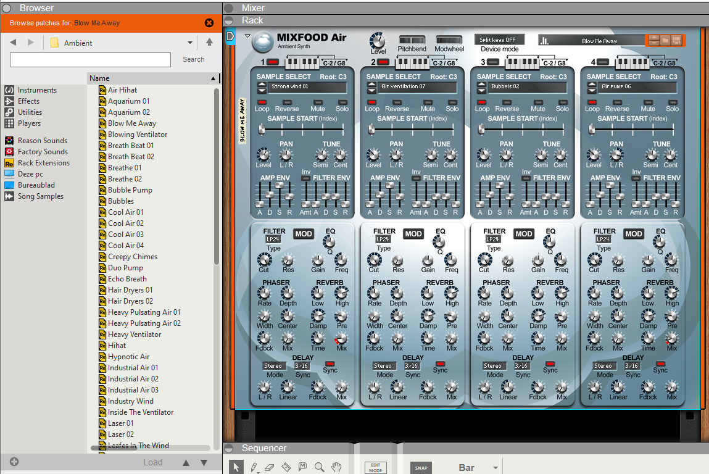709x474 pixels.
Task: Mute the Bubbels 02 sample layer
Action: [538, 102]
